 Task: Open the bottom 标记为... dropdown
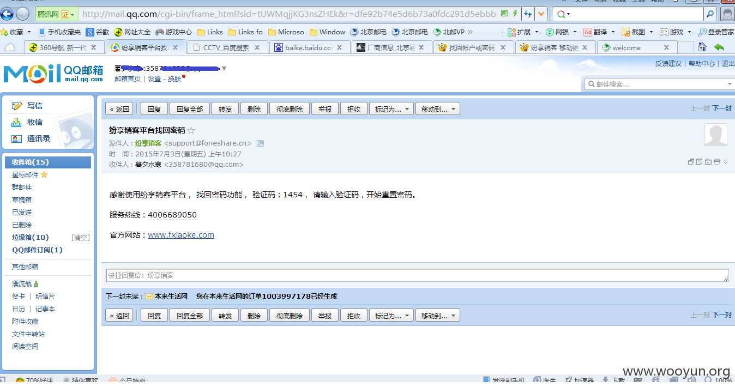pos(391,316)
